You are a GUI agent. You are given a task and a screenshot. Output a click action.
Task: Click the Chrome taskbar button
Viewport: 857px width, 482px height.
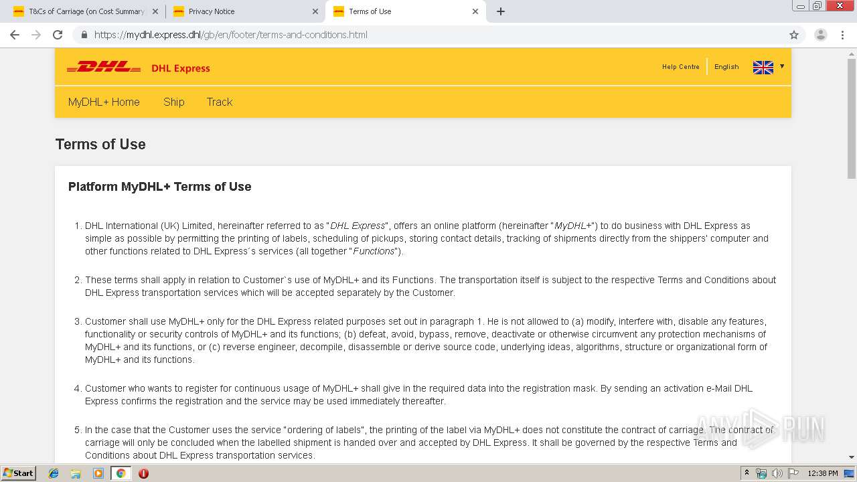121,473
